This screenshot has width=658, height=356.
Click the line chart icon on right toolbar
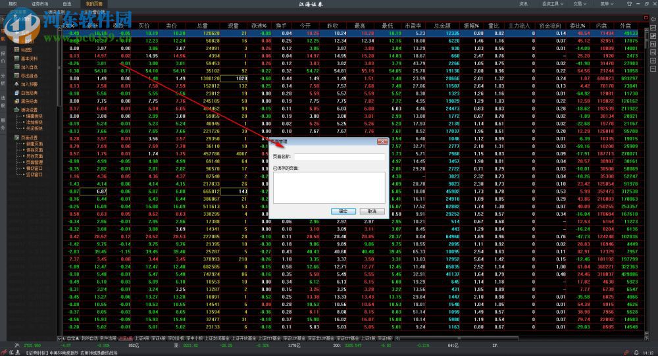coord(653,28)
